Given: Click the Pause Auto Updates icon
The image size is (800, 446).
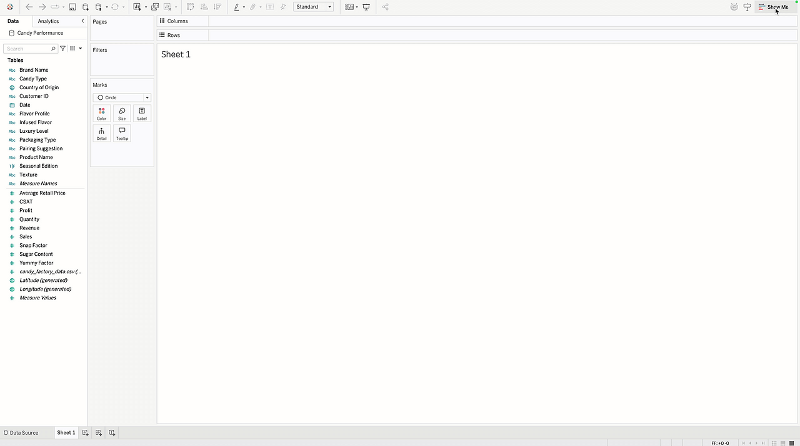Looking at the screenshot, I should [99, 7].
